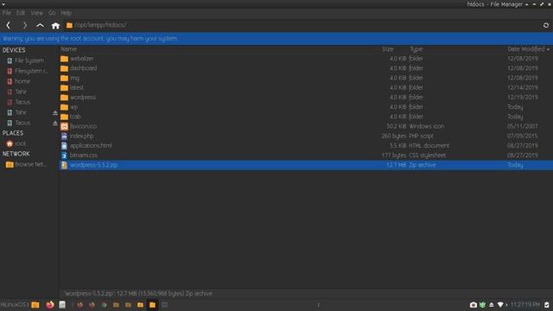553x311 pixels.
Task: Click the dashboard folder icon
Action: pos(64,68)
